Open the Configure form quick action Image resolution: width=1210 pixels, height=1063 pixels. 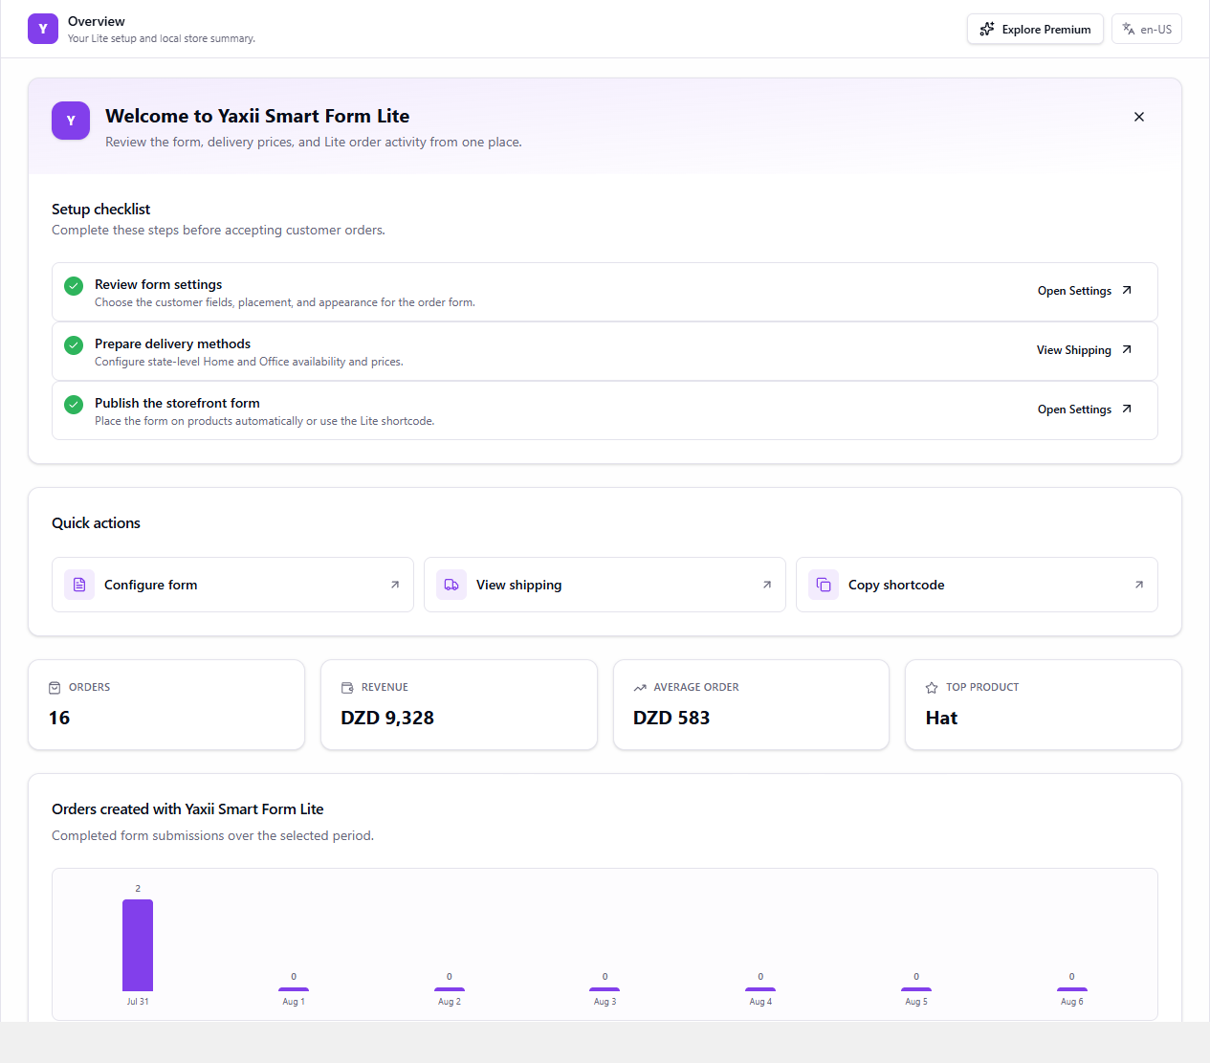232,585
